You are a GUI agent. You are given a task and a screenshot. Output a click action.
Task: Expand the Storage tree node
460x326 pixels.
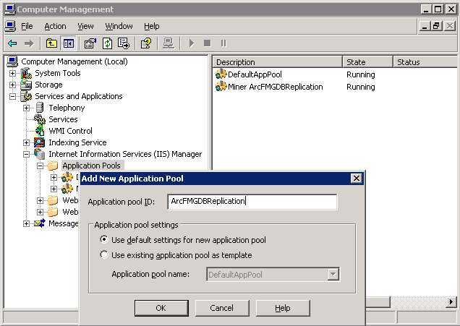pyautogui.click(x=12, y=85)
